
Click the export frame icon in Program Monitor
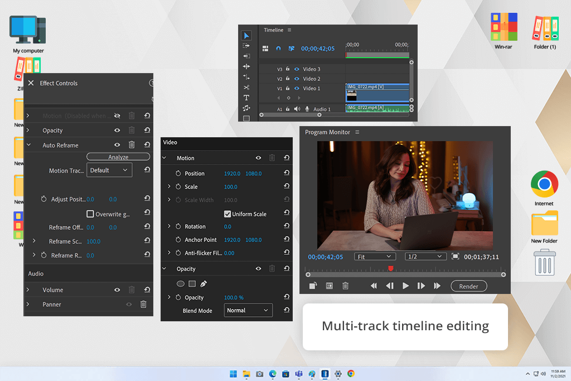tap(313, 286)
